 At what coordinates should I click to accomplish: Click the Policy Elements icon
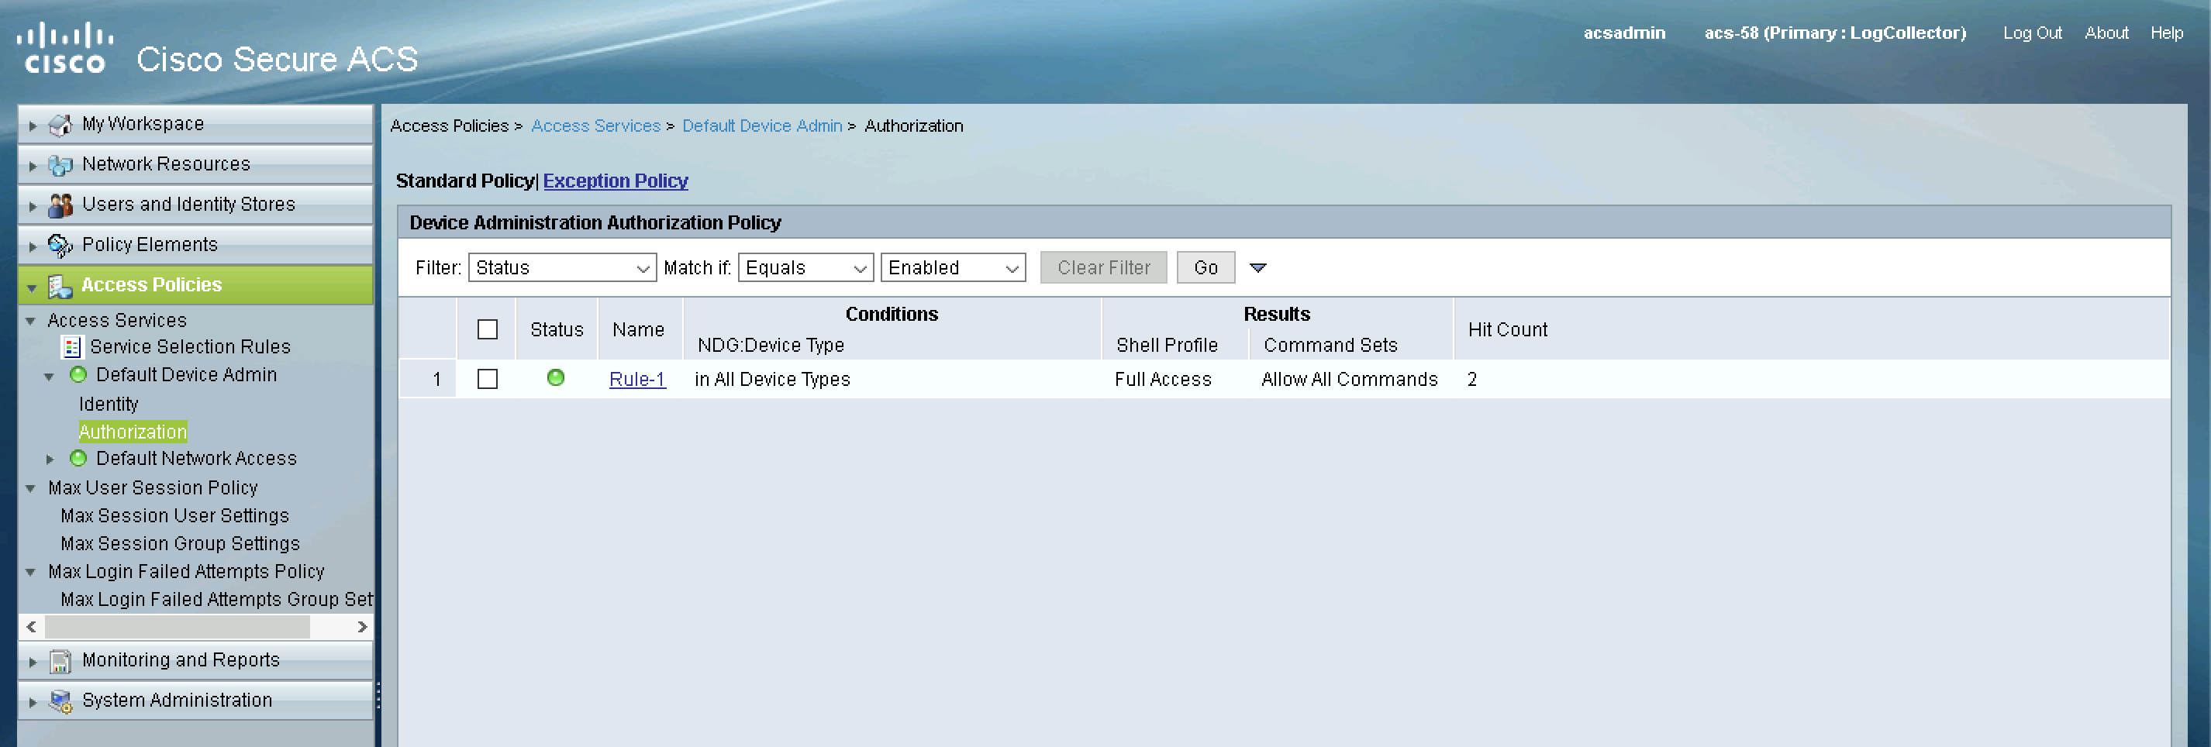point(60,246)
